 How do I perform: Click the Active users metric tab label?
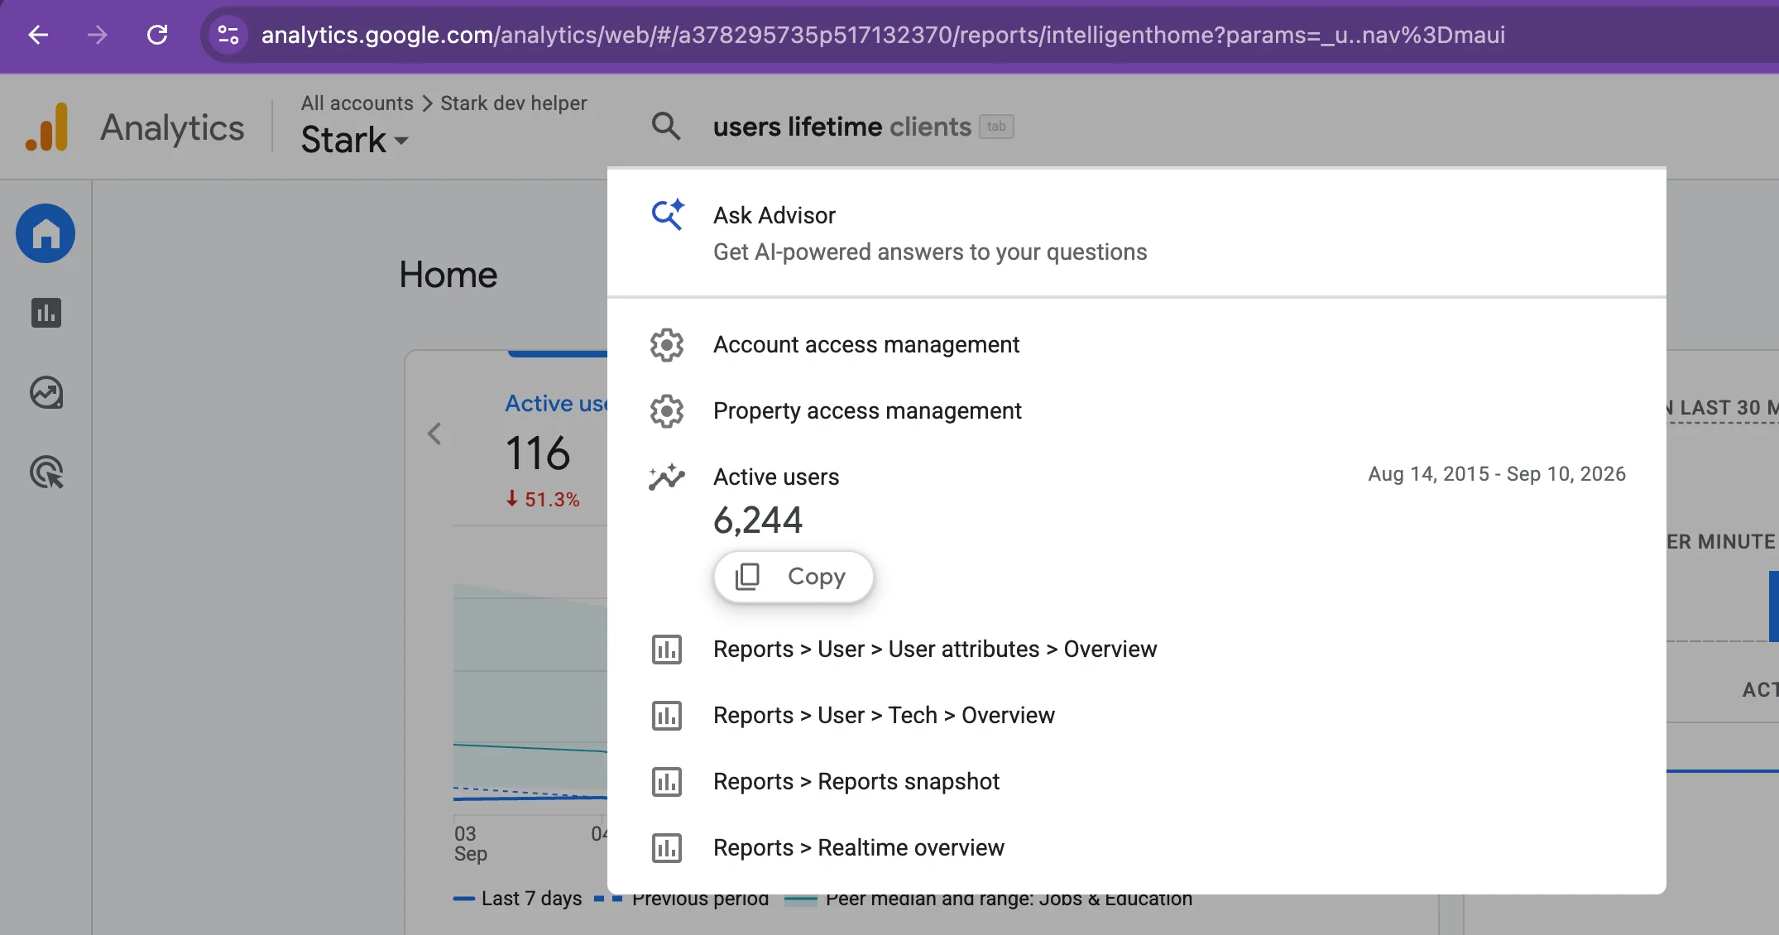556,404
